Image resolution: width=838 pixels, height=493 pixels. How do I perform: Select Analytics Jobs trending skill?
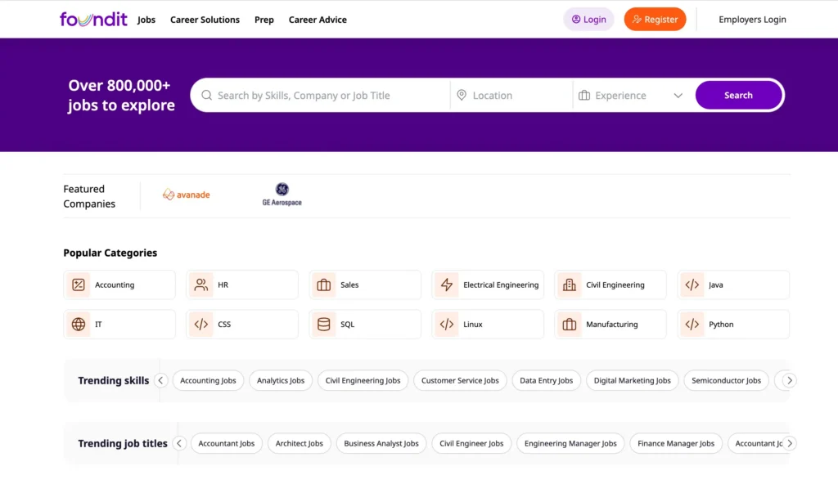(x=281, y=380)
